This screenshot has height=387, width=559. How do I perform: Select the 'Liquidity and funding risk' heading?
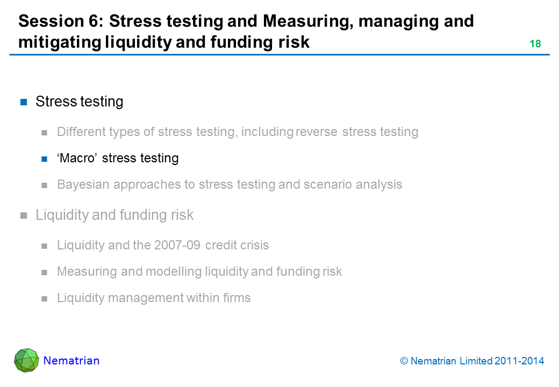point(114,215)
